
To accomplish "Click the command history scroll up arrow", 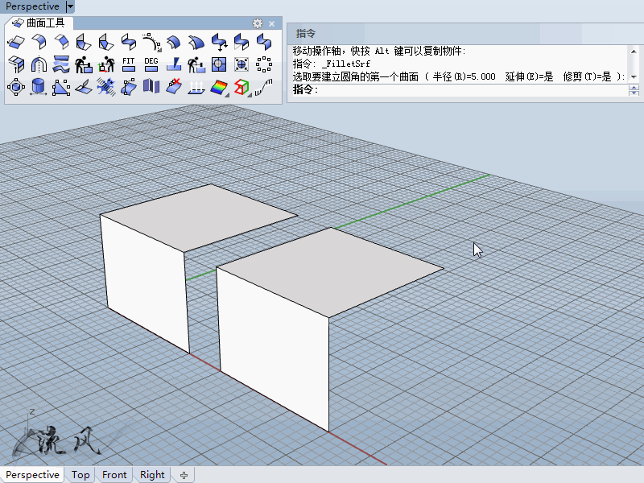I will coord(634,51).
